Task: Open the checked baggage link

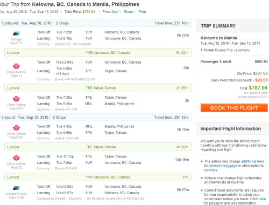Action: point(223,166)
